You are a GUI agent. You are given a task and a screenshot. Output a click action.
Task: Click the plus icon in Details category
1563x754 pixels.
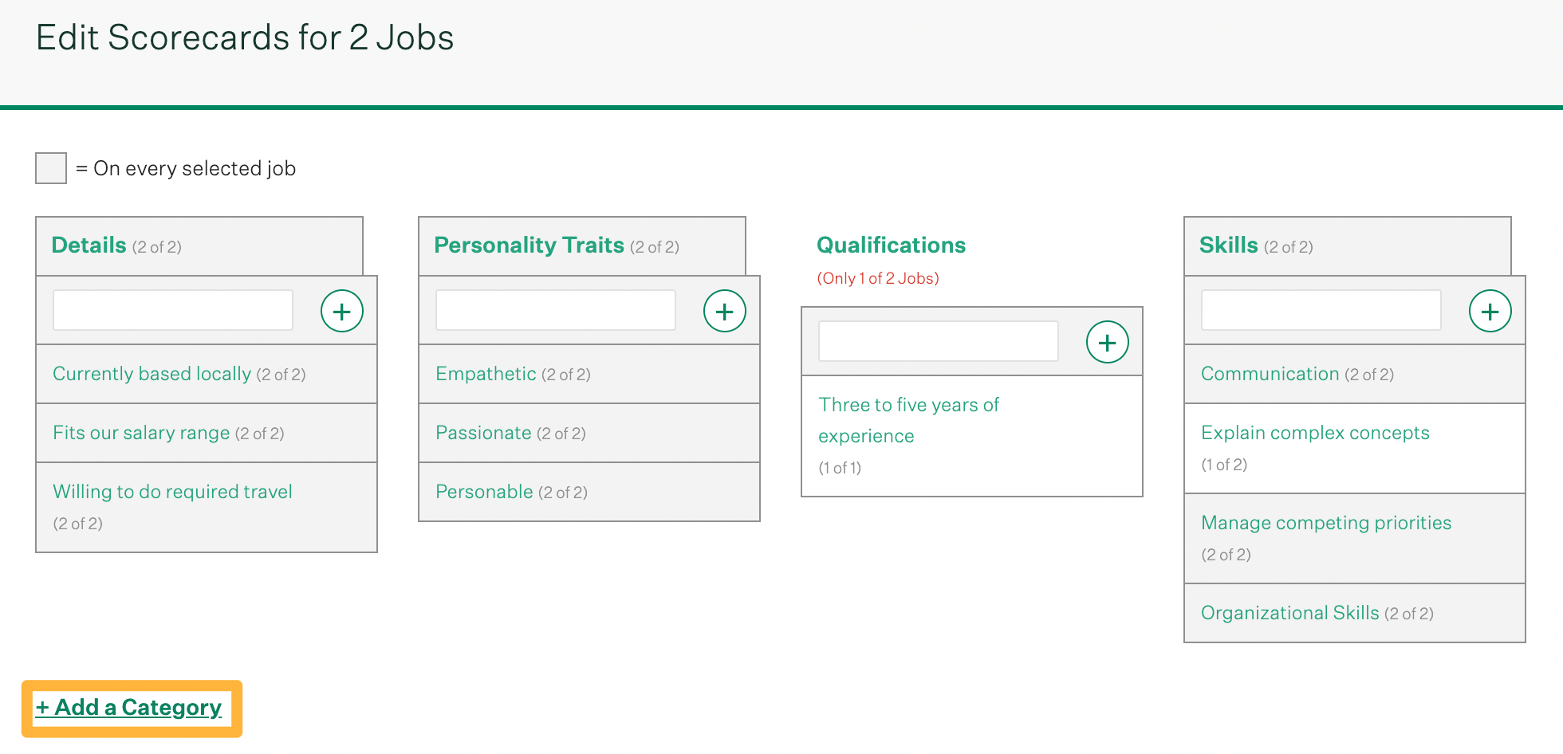(341, 311)
